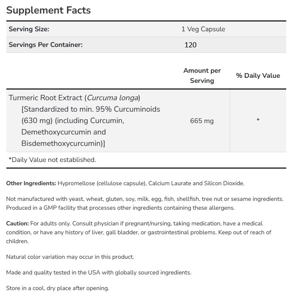This screenshot has width=293, height=296.
Task: Click the Store in a cool, dry place line
Action: tap(57, 288)
